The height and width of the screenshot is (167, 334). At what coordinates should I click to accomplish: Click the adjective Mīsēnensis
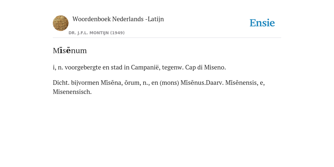[242, 83]
